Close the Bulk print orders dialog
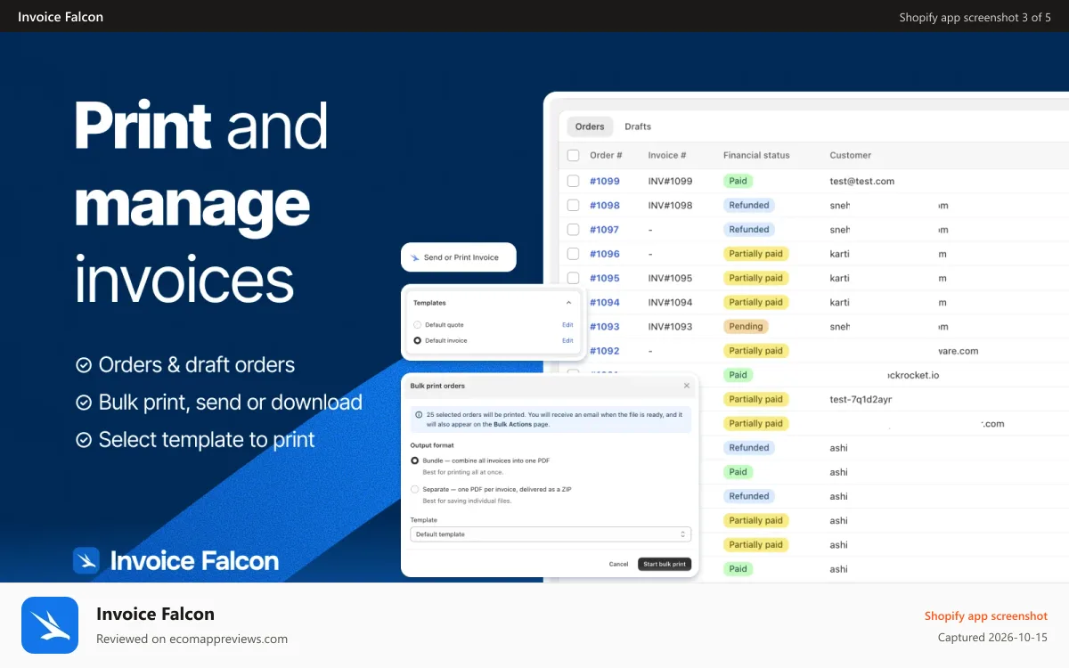 (686, 386)
